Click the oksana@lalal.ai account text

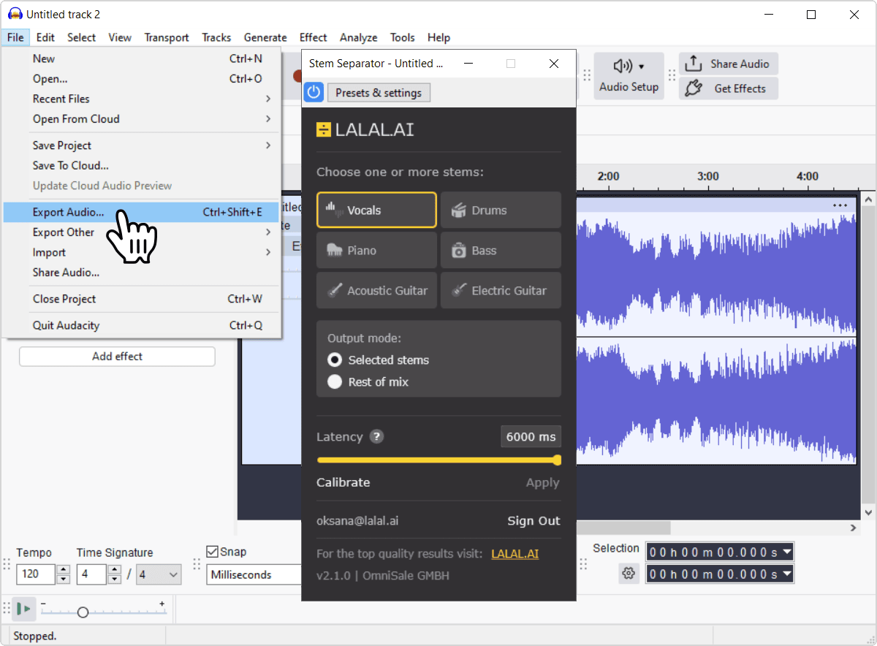coord(357,521)
